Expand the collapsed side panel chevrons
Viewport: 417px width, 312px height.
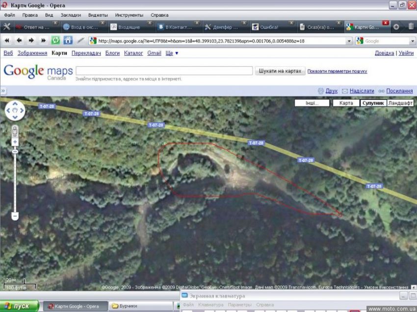pyautogui.click(x=3, y=91)
